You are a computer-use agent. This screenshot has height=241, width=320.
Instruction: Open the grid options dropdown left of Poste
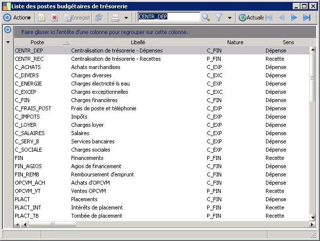(7, 42)
